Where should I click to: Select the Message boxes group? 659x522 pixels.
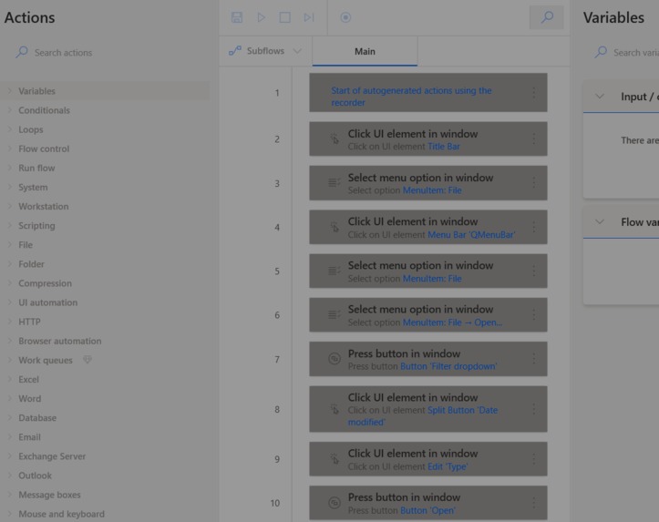pyautogui.click(x=49, y=495)
